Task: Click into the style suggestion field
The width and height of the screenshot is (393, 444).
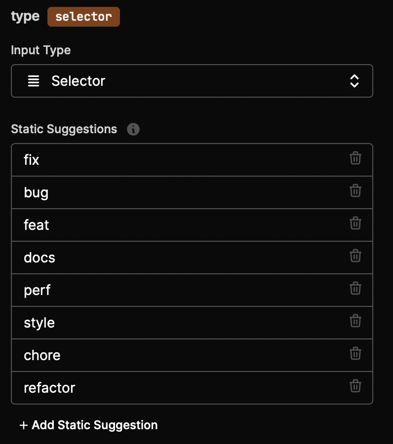Action: (x=179, y=323)
